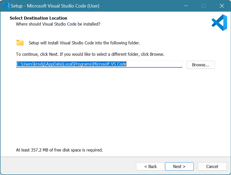The width and height of the screenshot is (231, 175).
Task: Click the large VS Code logo
Action: 219,22
